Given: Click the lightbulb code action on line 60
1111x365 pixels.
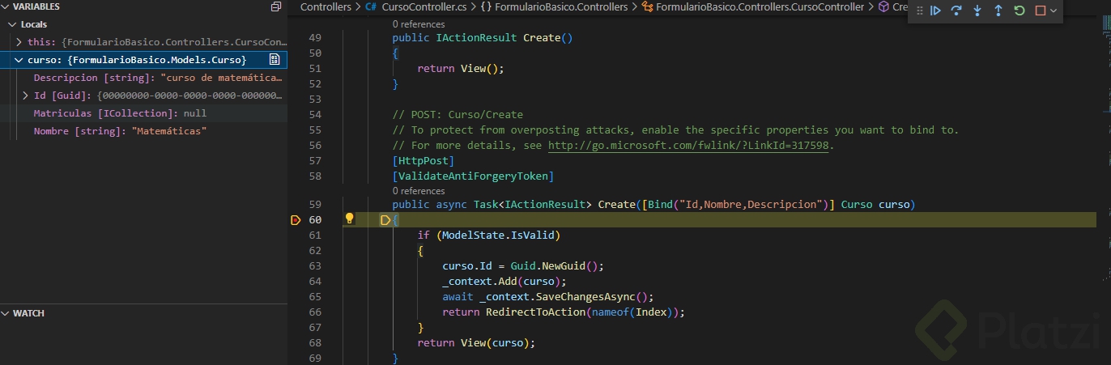Looking at the screenshot, I should click(x=350, y=219).
